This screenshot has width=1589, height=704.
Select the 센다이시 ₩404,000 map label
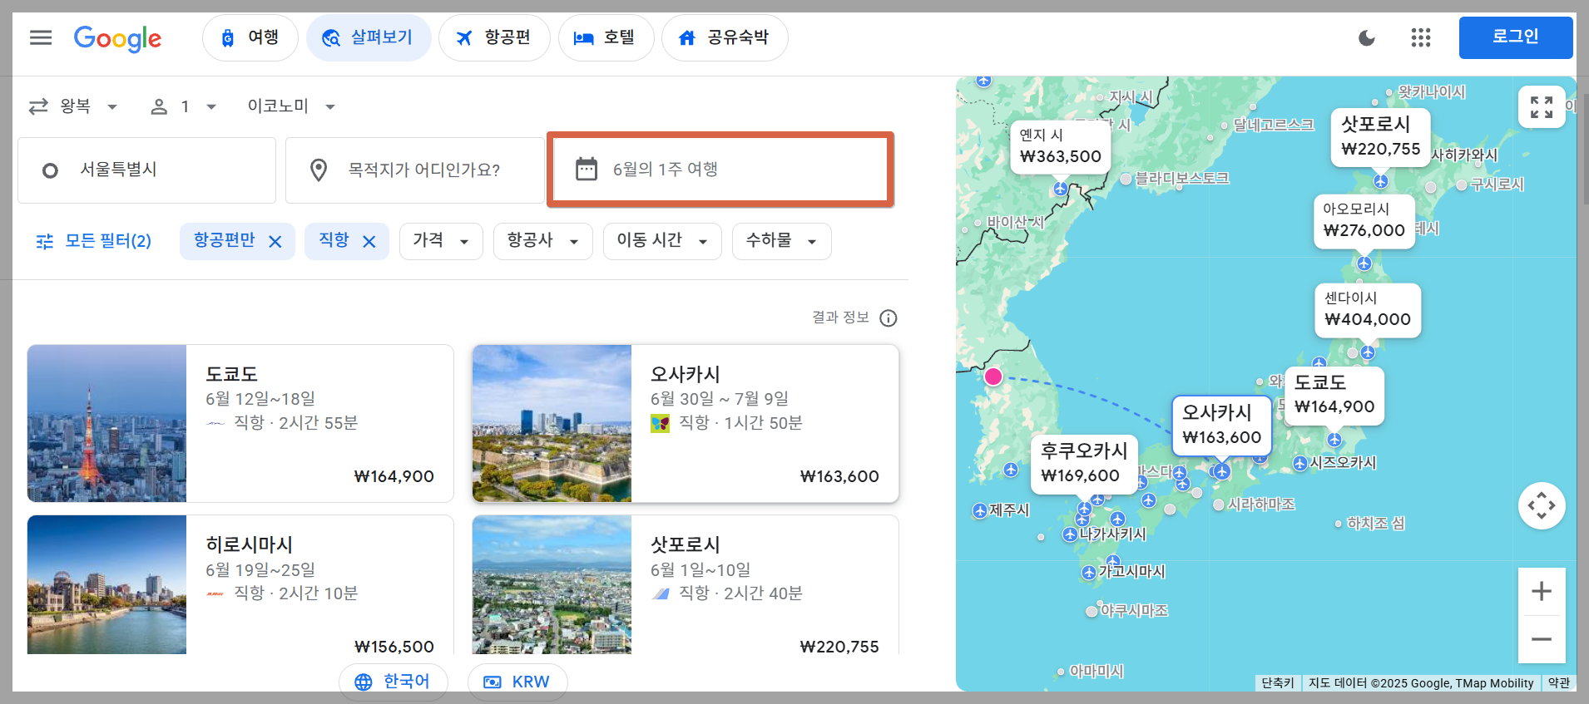tap(1367, 309)
